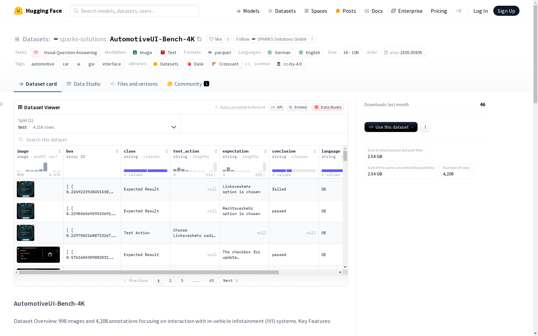Viewport: 538px width, 336px height.
Task: Open the sparks-solutions organization link
Action: (x=83, y=39)
